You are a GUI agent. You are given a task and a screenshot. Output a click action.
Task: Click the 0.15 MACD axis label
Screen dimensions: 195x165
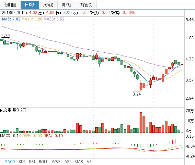click(x=189, y=136)
